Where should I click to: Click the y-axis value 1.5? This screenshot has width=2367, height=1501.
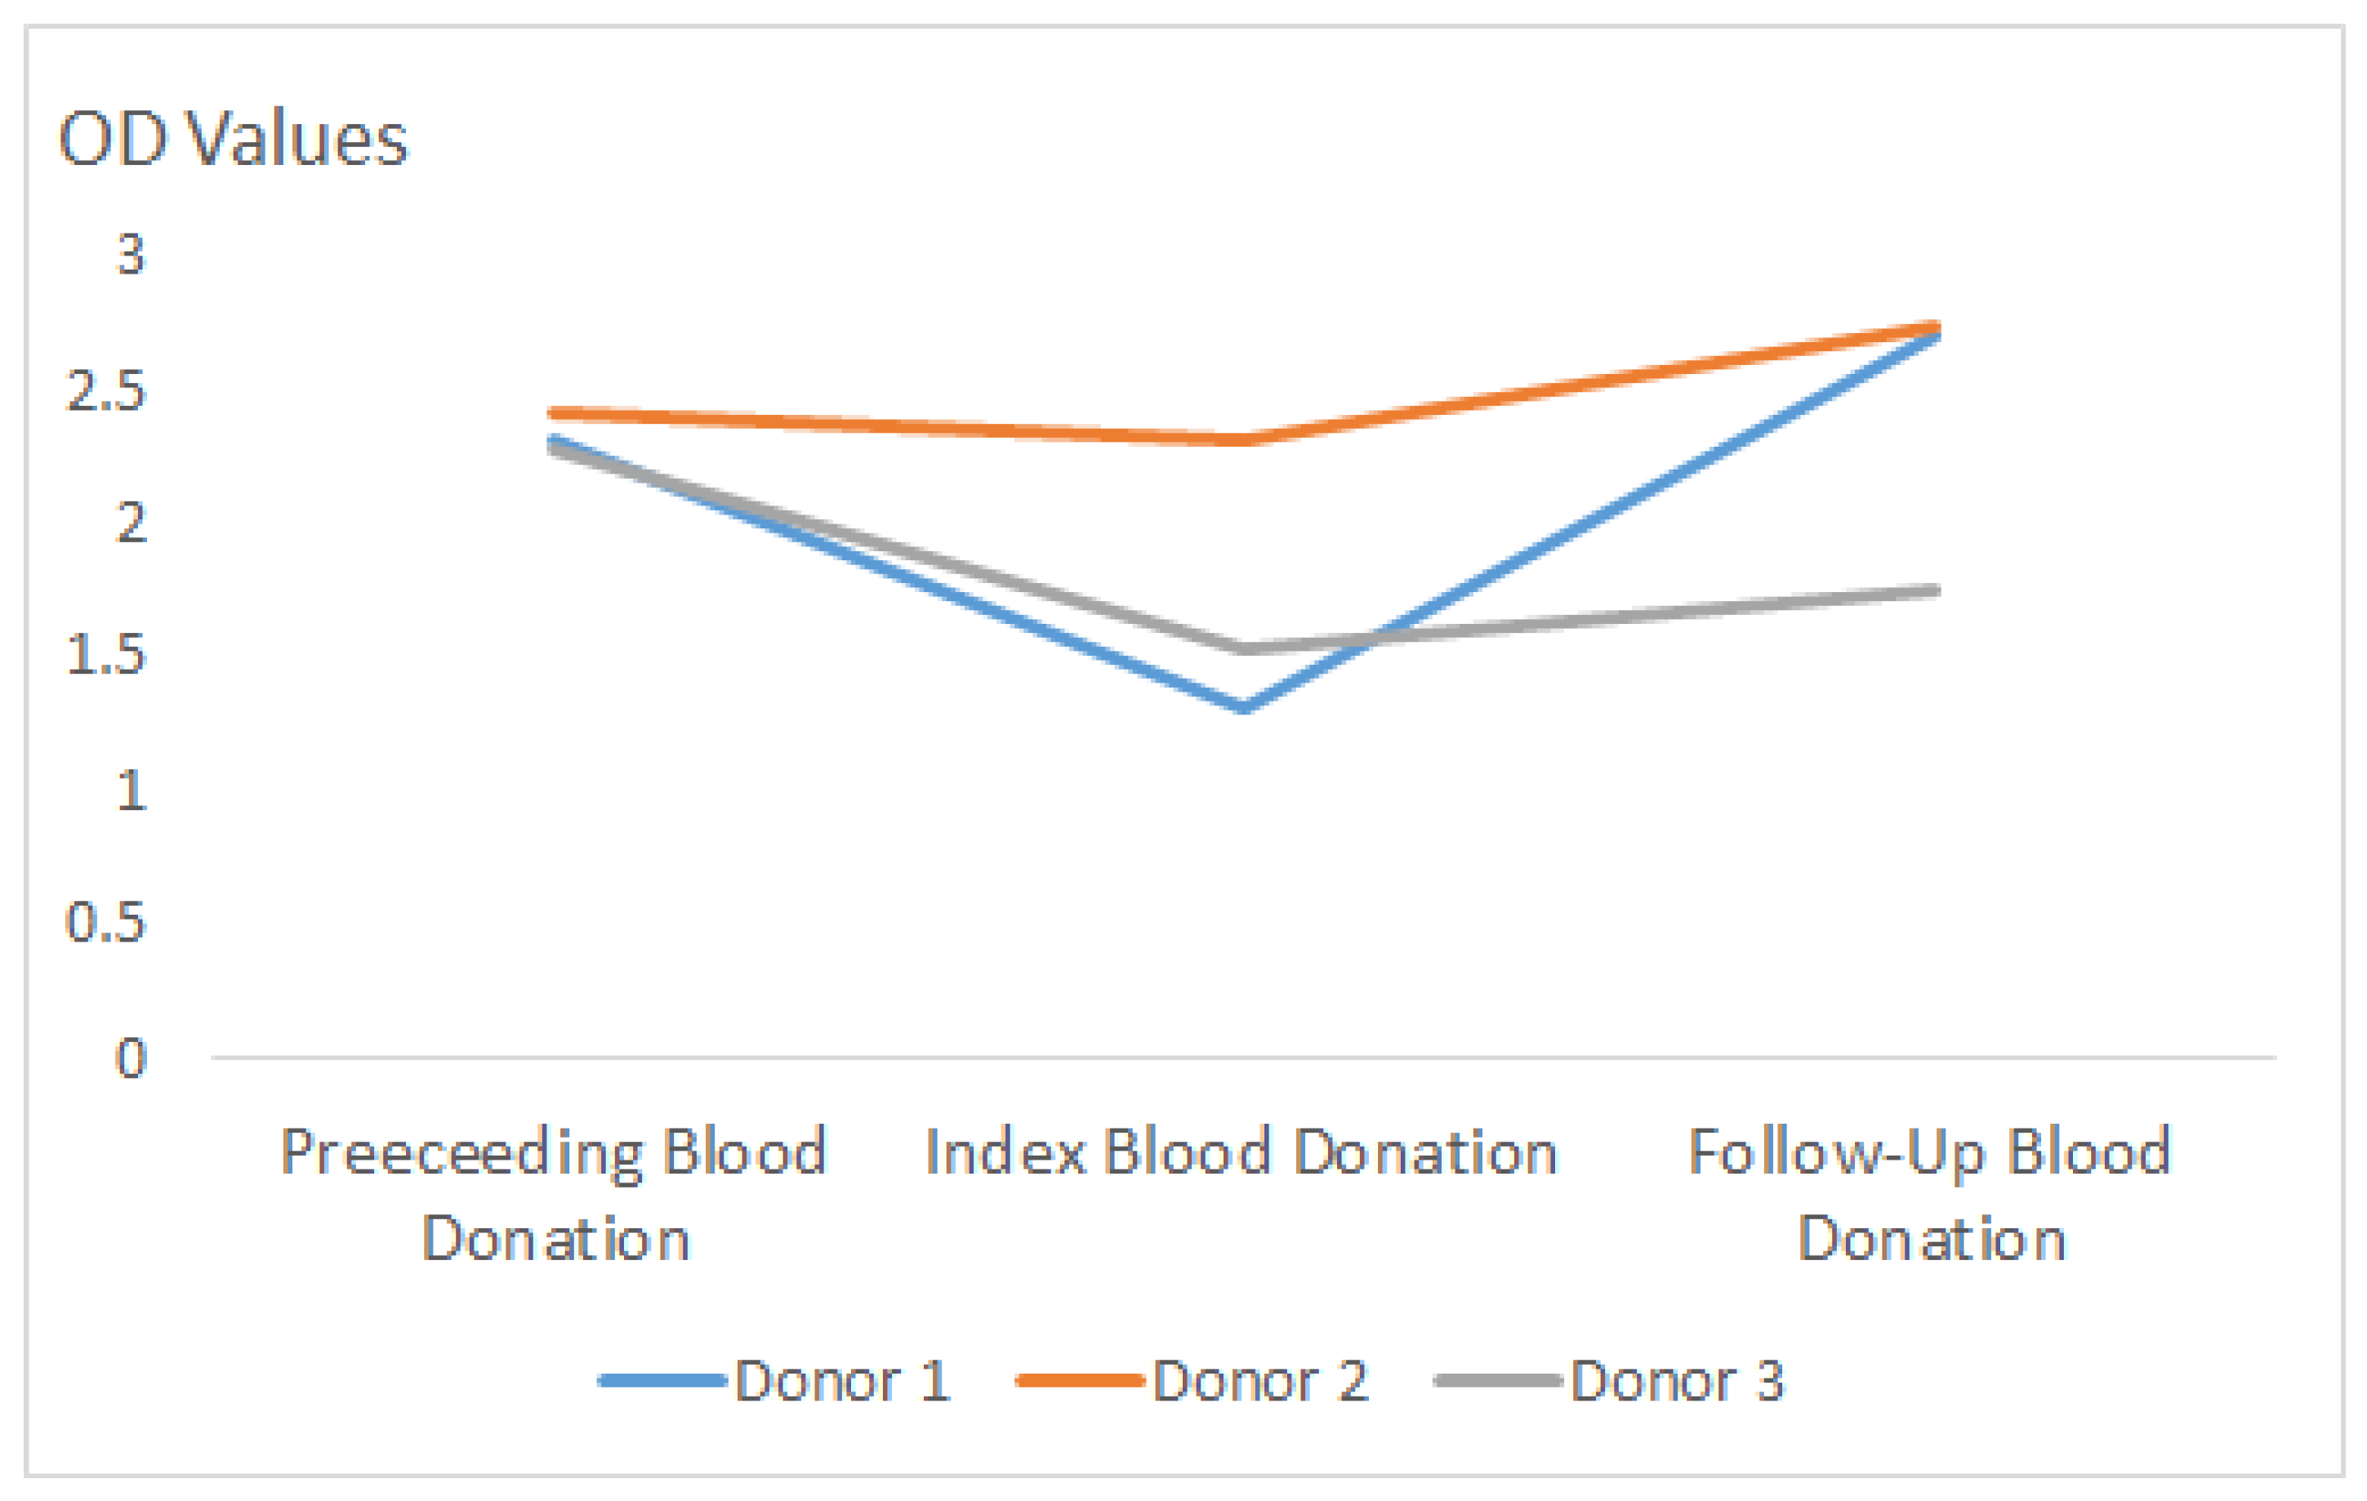click(x=106, y=653)
